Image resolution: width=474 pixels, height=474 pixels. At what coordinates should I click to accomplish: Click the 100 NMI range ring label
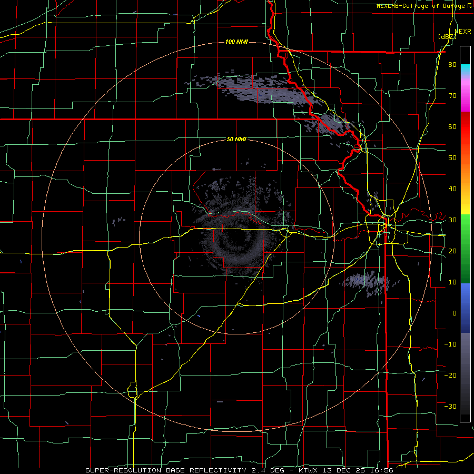pyautogui.click(x=236, y=42)
